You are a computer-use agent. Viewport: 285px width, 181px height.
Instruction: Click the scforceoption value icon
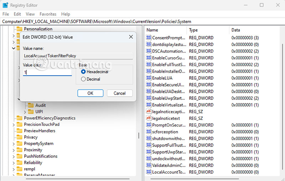coord(149,132)
